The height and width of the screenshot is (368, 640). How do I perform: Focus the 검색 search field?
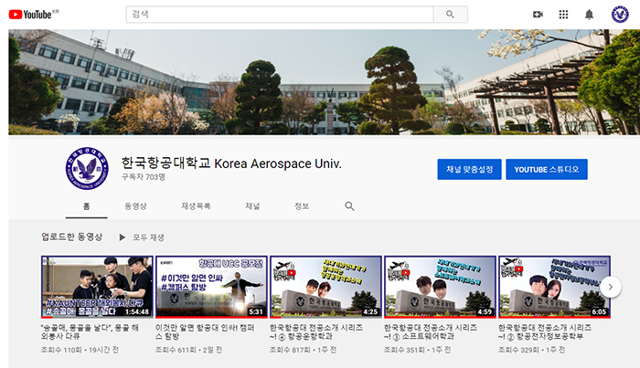click(x=280, y=15)
